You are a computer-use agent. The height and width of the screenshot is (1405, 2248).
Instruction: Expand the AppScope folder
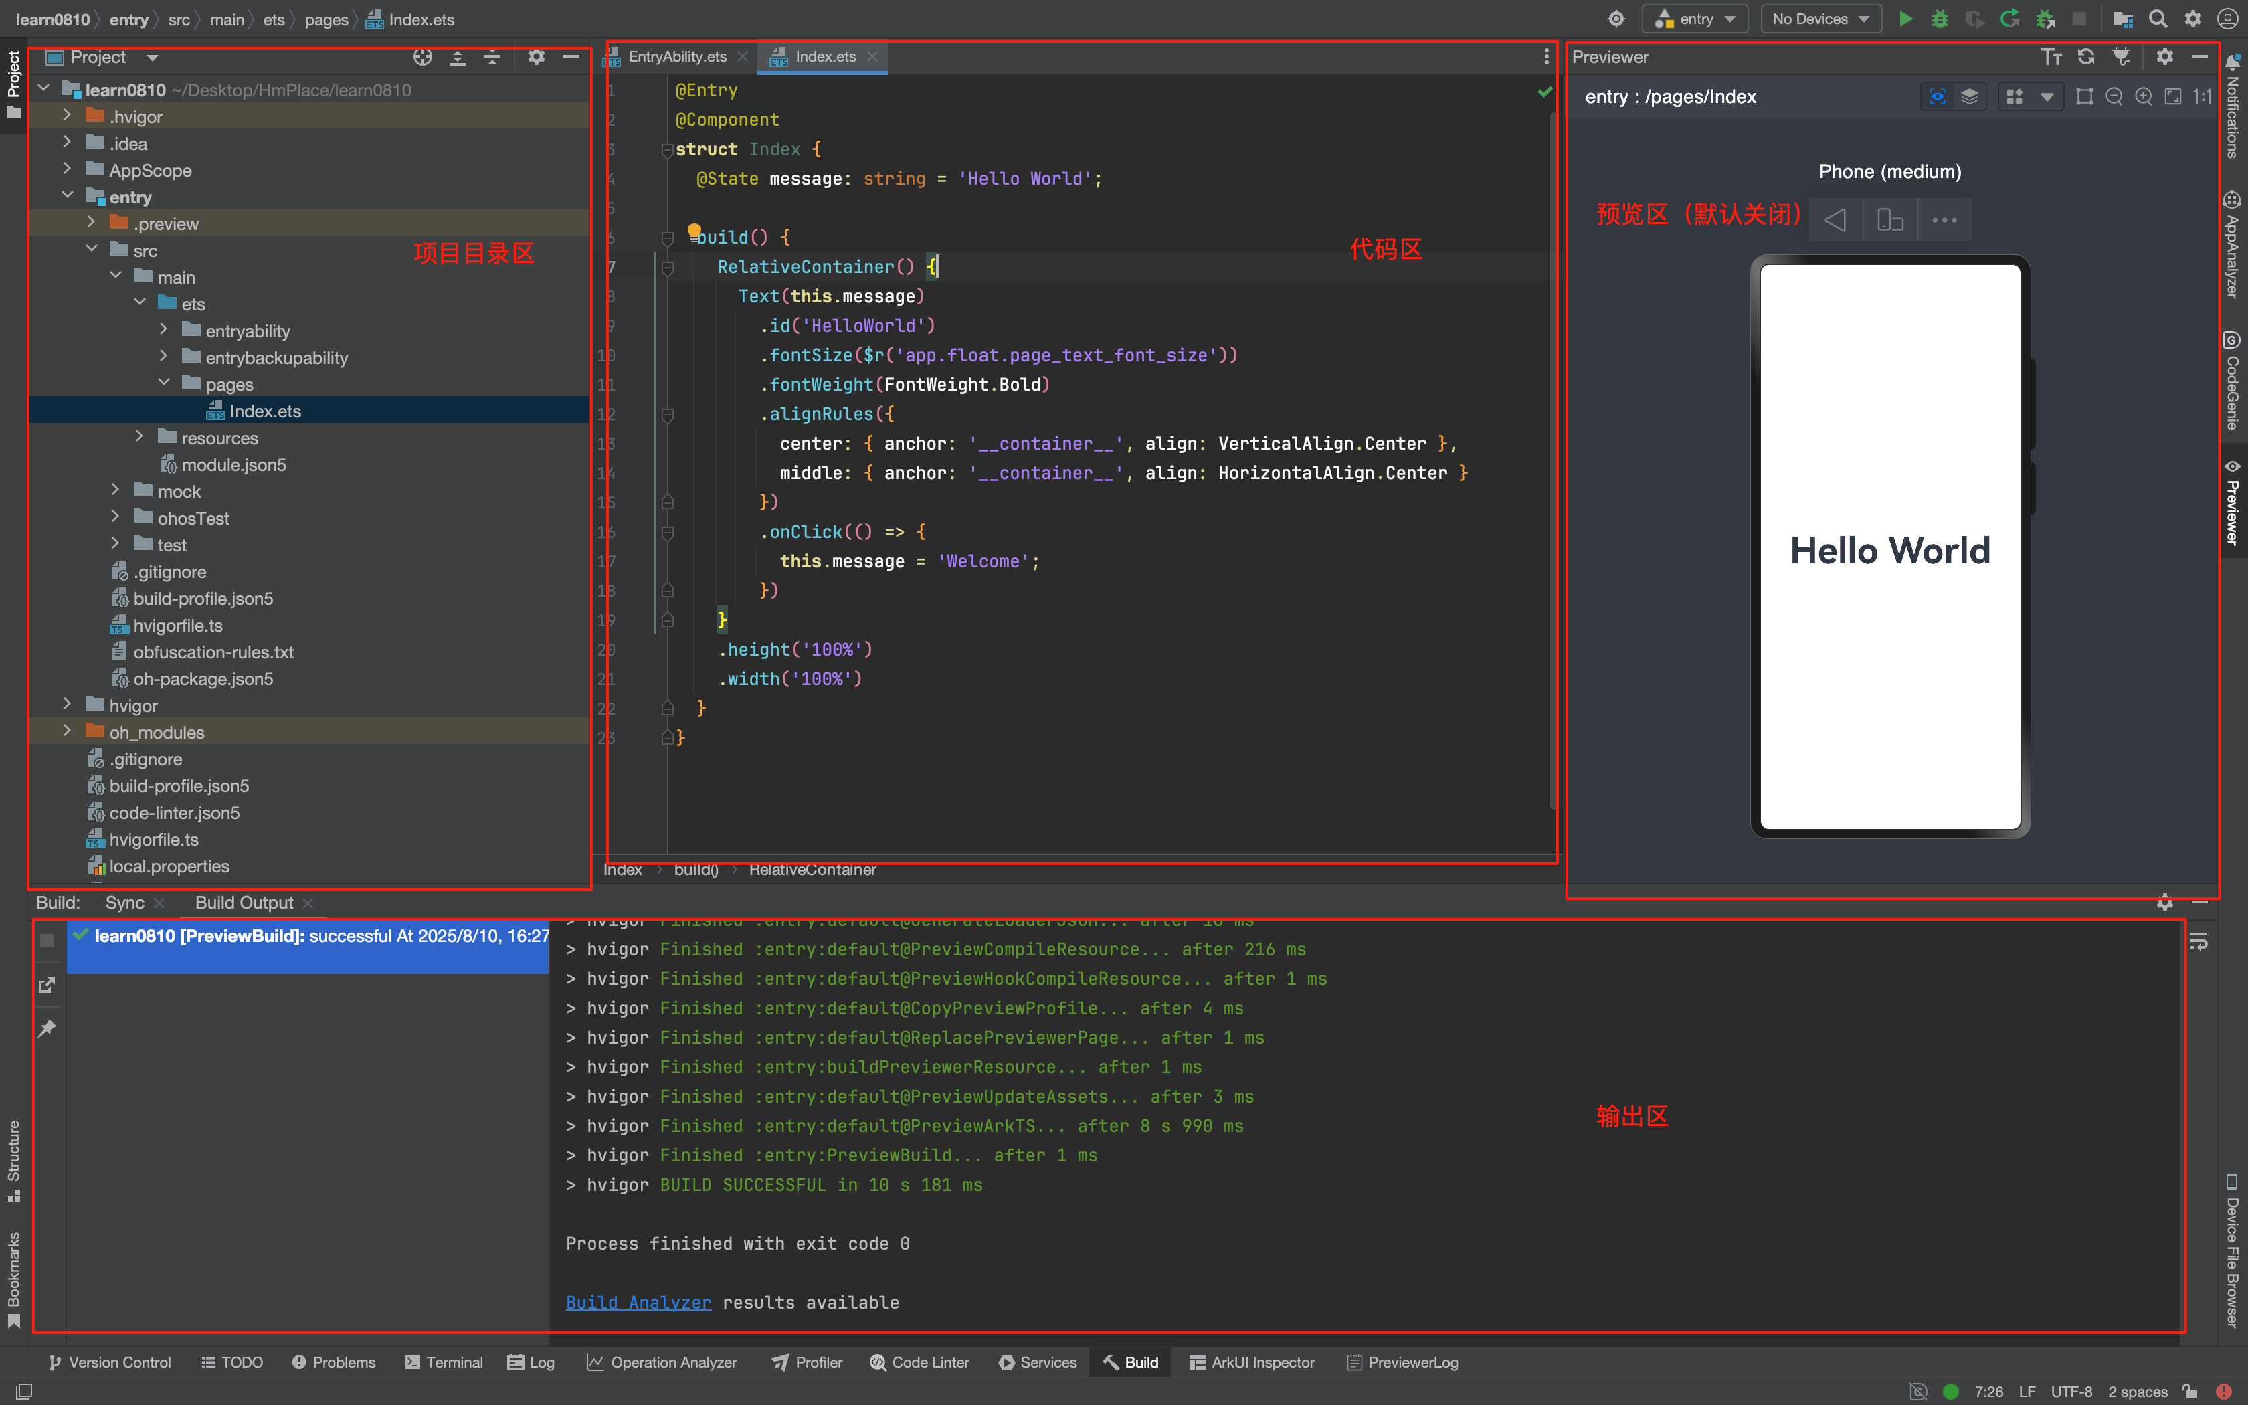click(x=67, y=170)
